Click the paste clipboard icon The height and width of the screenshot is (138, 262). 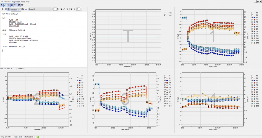(23, 9)
